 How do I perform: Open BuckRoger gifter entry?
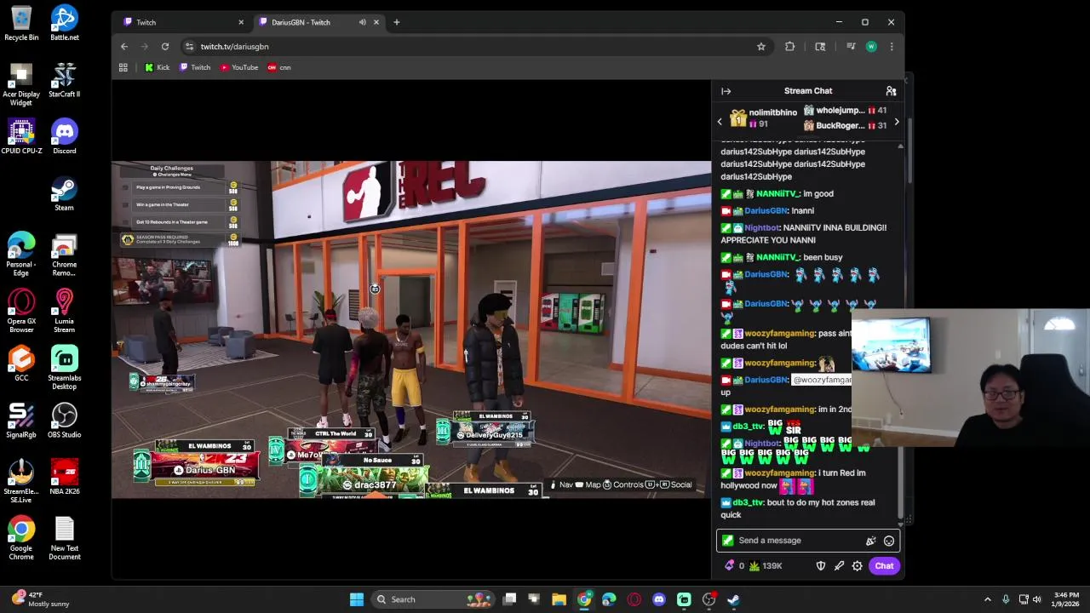pos(845,126)
